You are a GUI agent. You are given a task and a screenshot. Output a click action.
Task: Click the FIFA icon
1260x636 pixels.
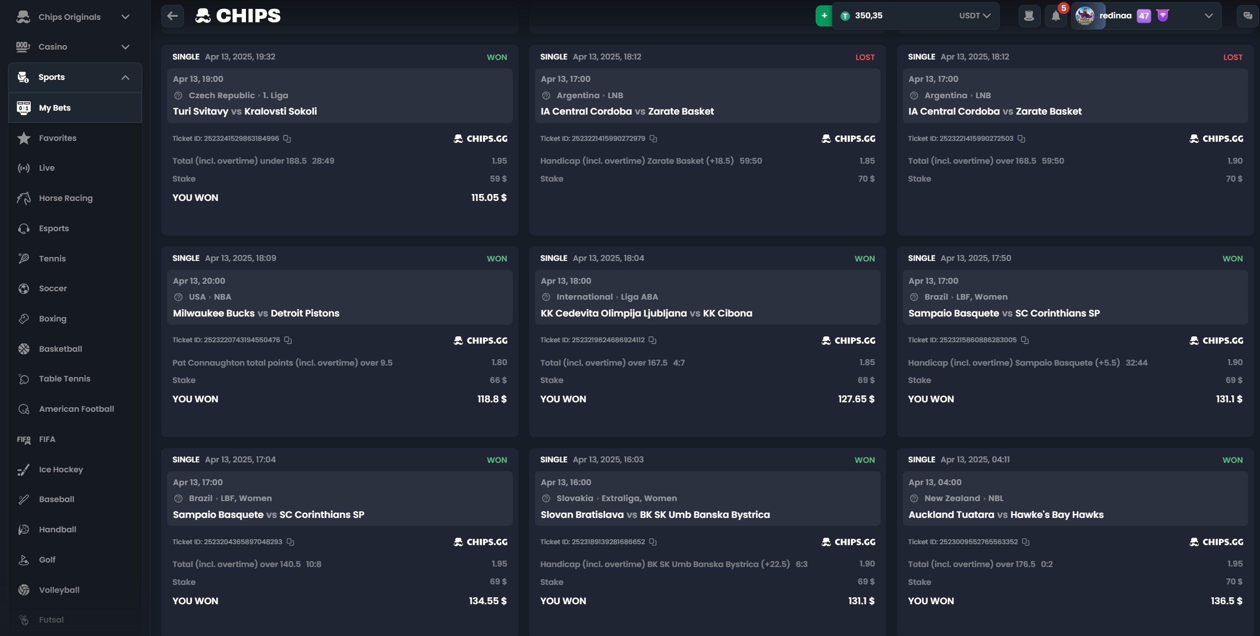tap(24, 440)
